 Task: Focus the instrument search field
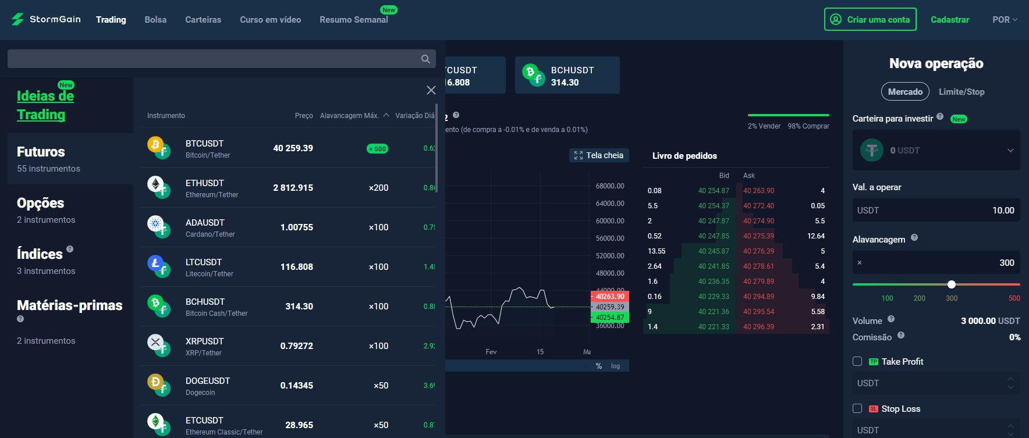tap(222, 59)
